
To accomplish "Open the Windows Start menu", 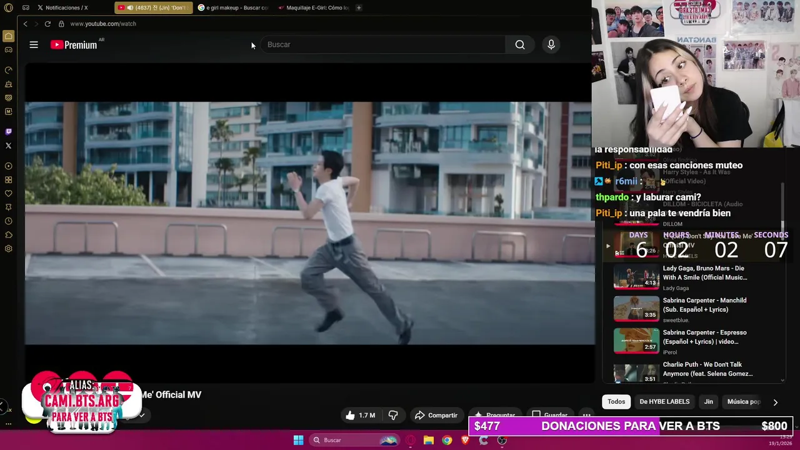I will tap(298, 440).
